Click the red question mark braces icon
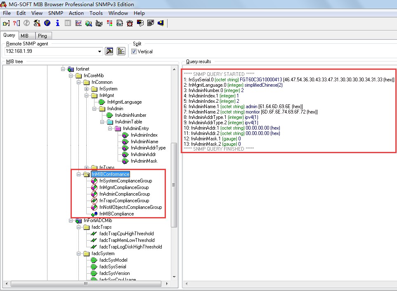Image resolution: width=397 pixels, height=291 pixels. click(x=17, y=23)
